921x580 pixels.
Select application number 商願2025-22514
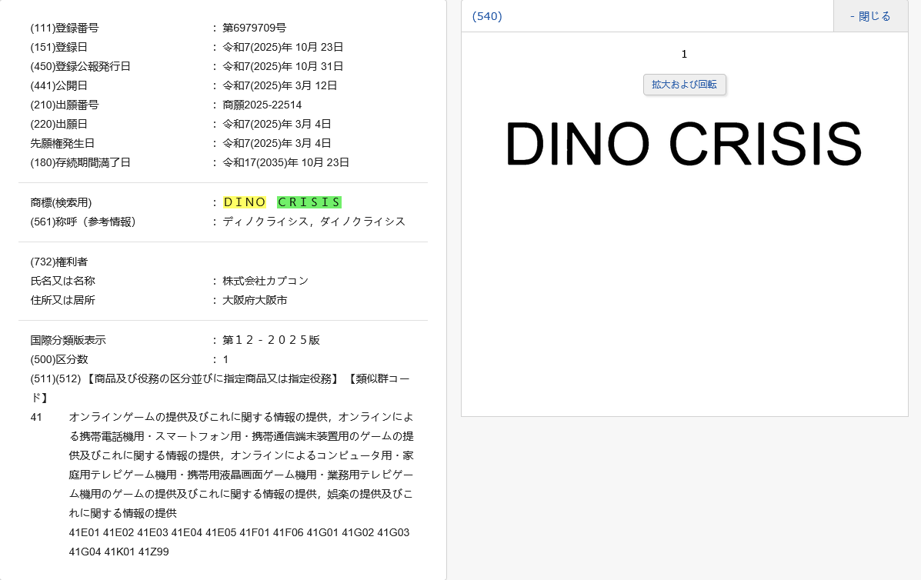[x=262, y=105]
